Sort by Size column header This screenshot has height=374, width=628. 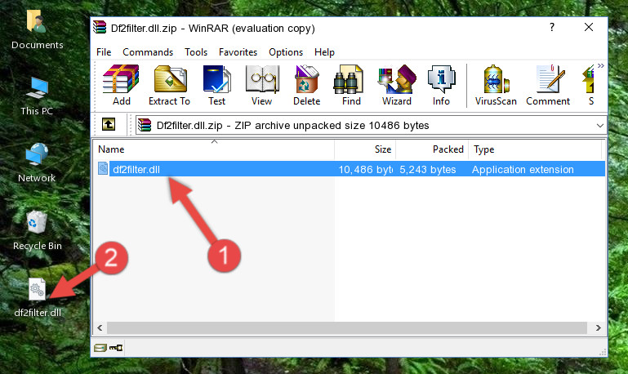tap(365, 149)
